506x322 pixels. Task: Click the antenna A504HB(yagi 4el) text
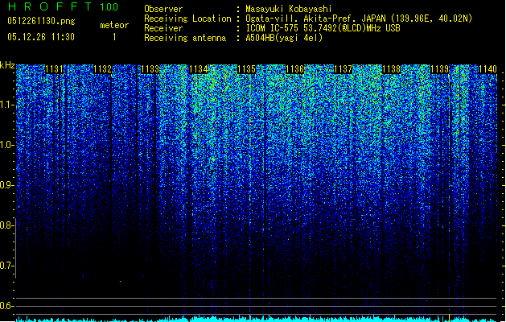284,38
